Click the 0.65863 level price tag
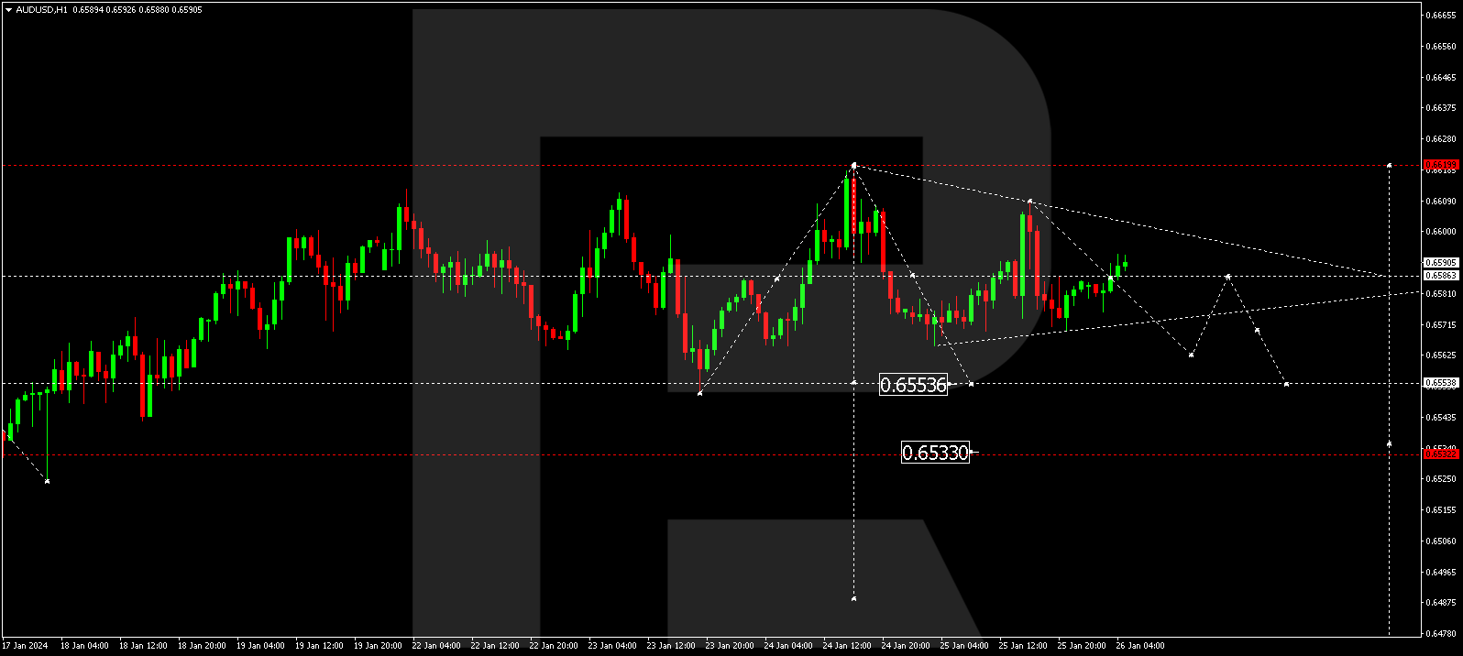Viewport: 1463px width, 656px height. (1441, 276)
